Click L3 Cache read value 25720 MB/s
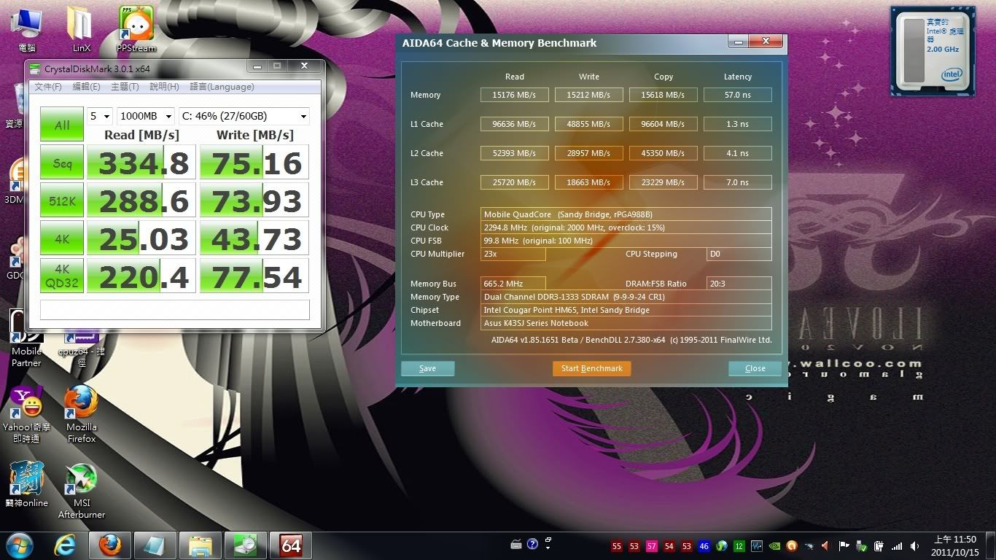This screenshot has width=996, height=560. [x=514, y=182]
